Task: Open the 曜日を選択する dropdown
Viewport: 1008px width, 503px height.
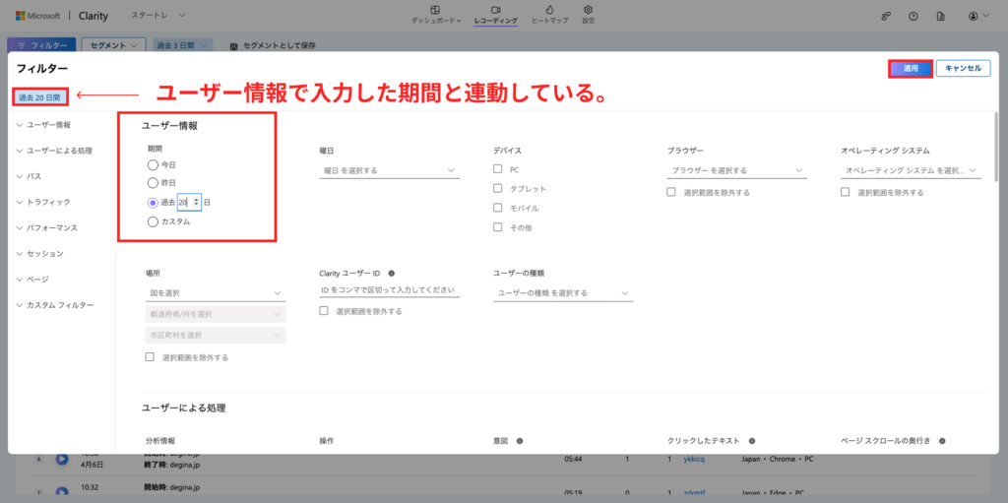Action: pos(389,170)
